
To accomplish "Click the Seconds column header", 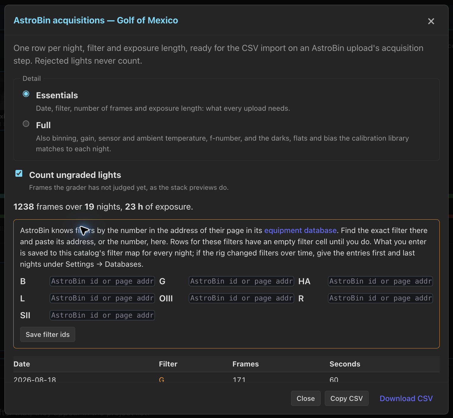I will pyautogui.click(x=345, y=364).
